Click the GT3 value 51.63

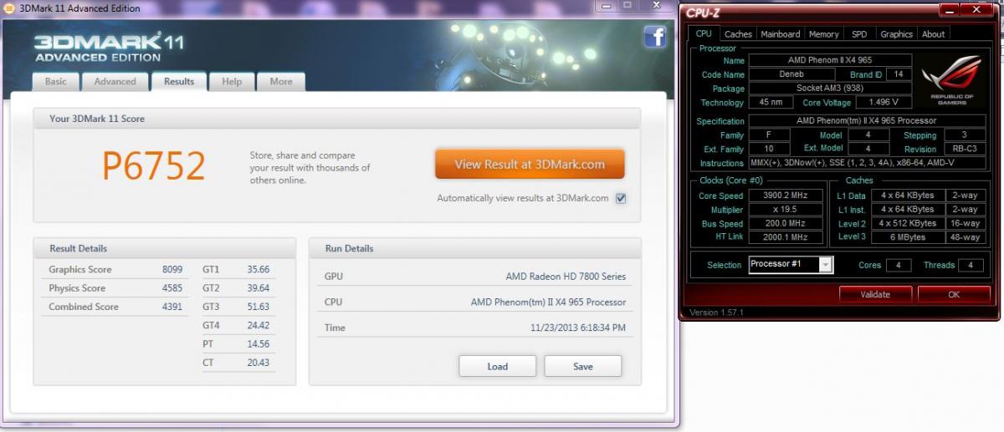258,307
